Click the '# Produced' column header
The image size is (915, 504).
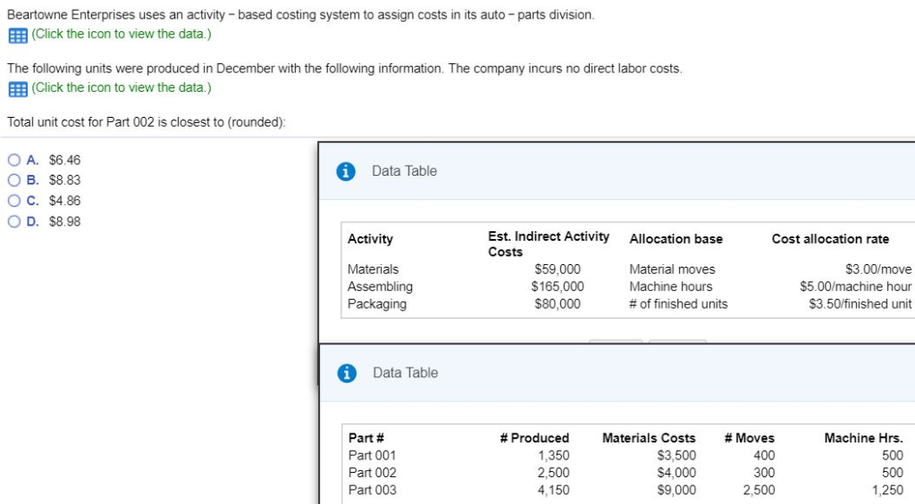[x=534, y=438]
